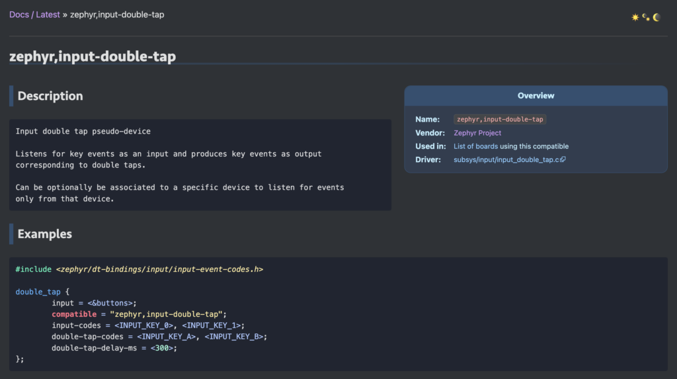Click the zephyr,input-double-tap name code badge

pyautogui.click(x=500, y=119)
